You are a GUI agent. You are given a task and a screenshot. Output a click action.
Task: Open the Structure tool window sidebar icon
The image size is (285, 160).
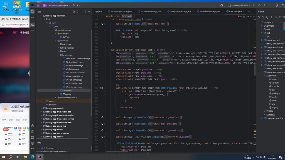pos(33,25)
